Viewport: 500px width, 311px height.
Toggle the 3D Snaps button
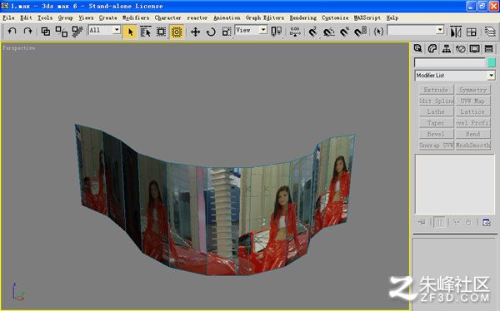coord(312,32)
